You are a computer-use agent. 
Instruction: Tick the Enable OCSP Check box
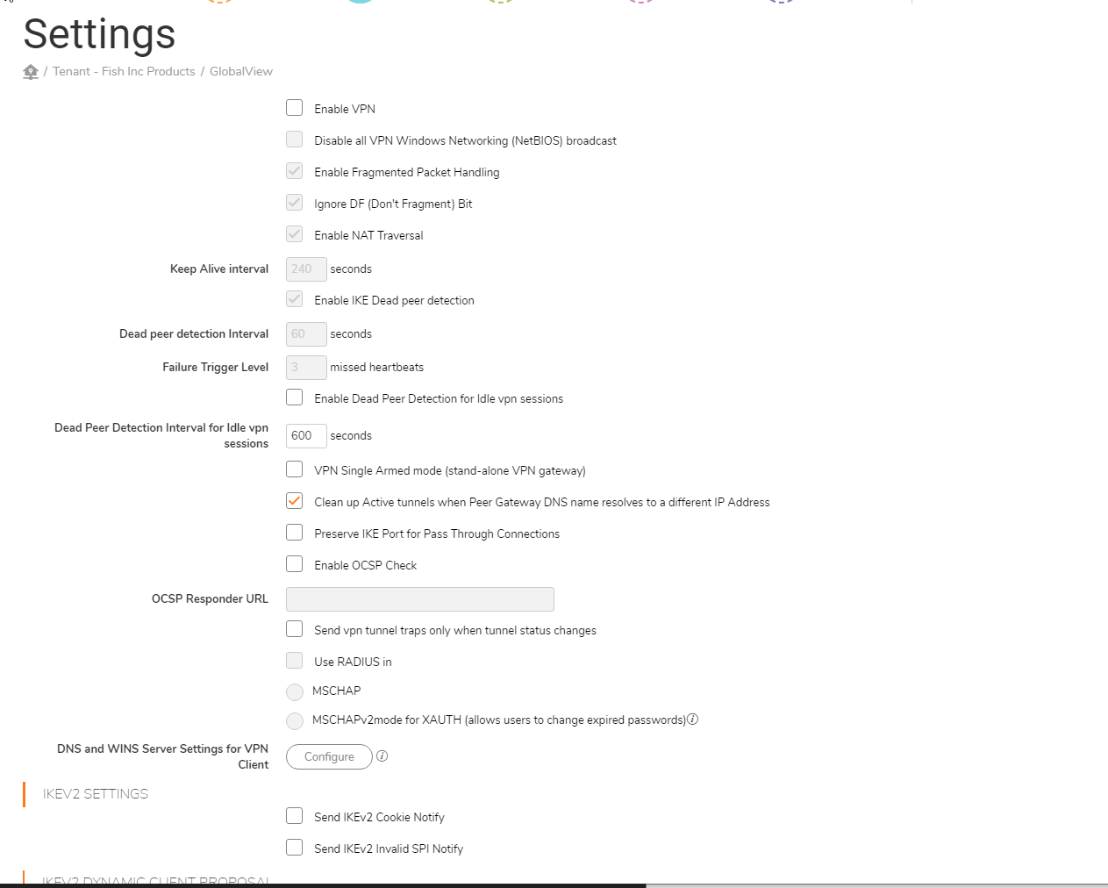point(295,564)
